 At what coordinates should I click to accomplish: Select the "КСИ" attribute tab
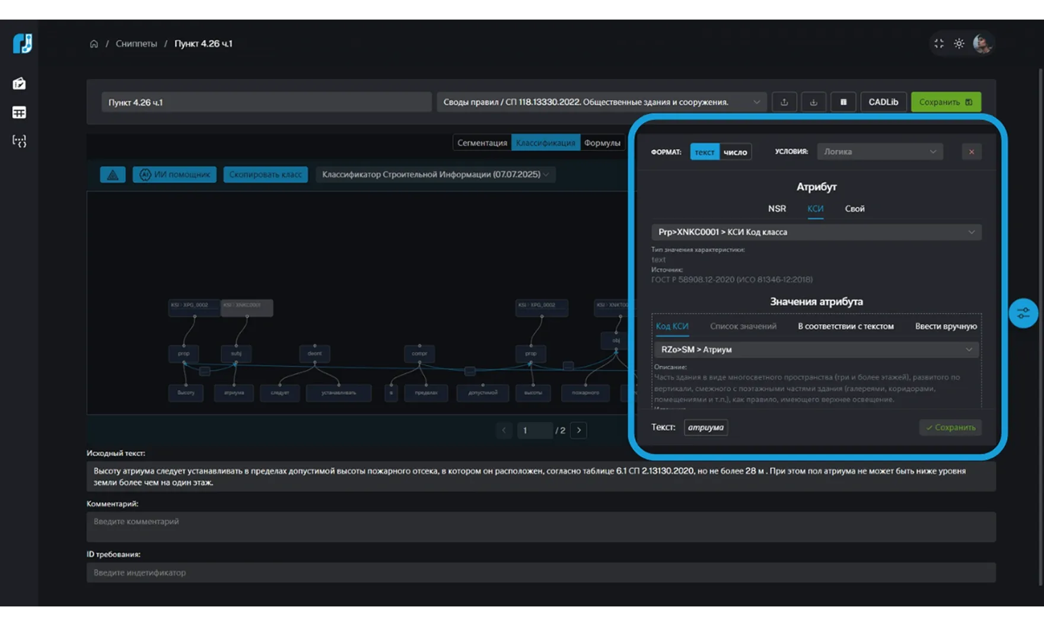(x=816, y=209)
